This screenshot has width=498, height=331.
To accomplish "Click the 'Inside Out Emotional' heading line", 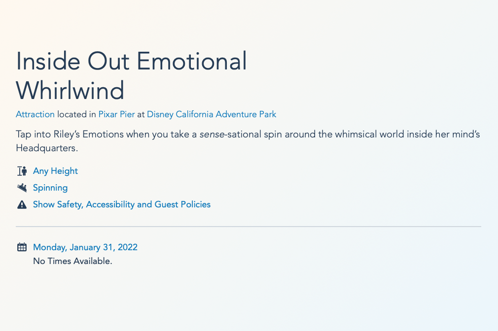I will point(131,62).
